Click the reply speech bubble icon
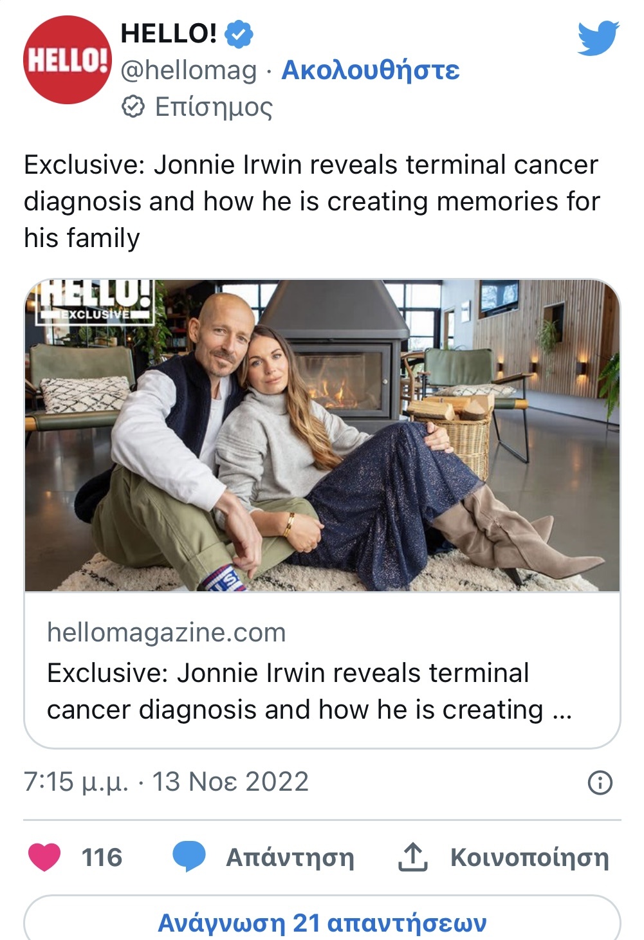Screen dimensions: 644x940 (x=189, y=857)
